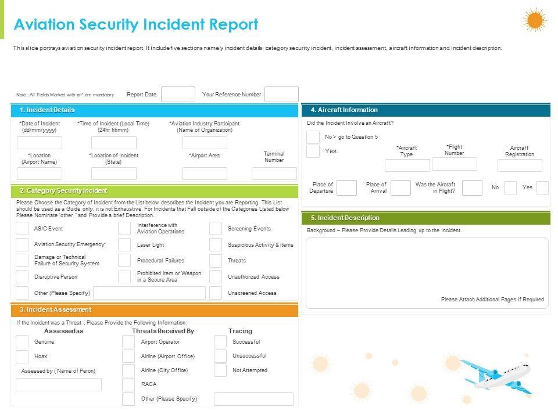The height and width of the screenshot is (418, 558).
Task: Select the Aircraft Registration field
Action: coord(520,165)
